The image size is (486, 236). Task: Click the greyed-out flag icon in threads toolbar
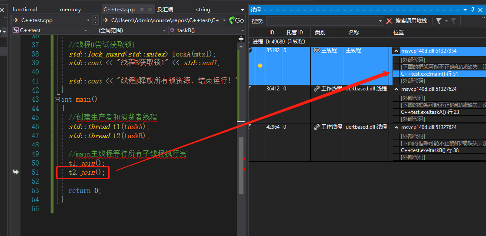[453, 21]
